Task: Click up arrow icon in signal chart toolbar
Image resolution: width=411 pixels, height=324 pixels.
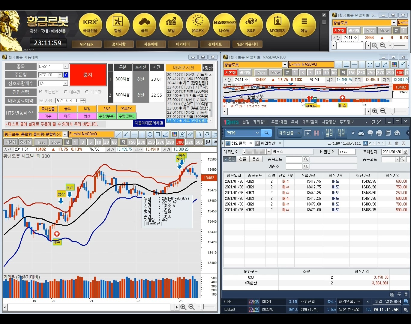Action: [x=199, y=134]
